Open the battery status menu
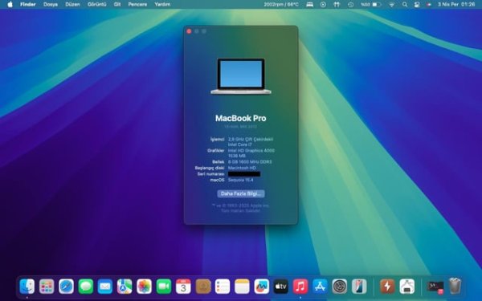Viewport: 482px width, 301px height. click(371, 4)
